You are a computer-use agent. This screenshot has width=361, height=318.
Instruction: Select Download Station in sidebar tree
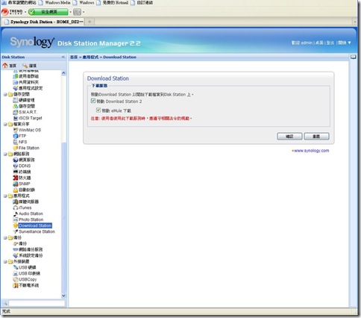pos(35,225)
